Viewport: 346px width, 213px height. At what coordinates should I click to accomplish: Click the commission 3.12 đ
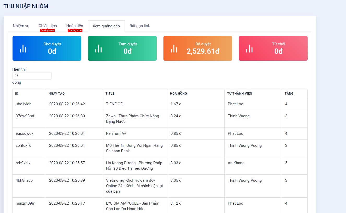(176, 203)
